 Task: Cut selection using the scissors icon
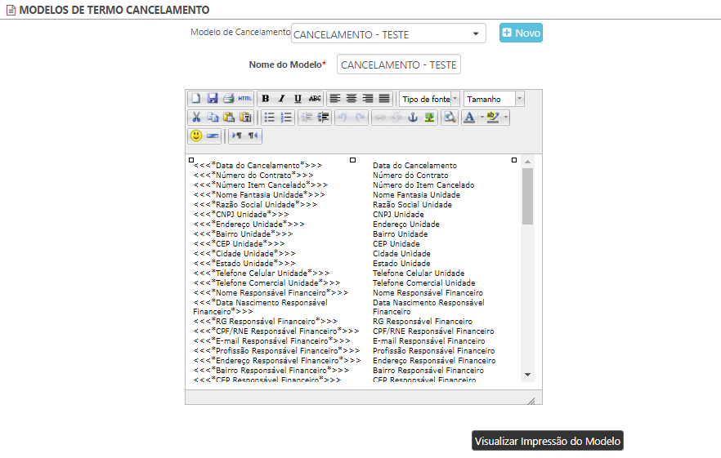click(196, 117)
